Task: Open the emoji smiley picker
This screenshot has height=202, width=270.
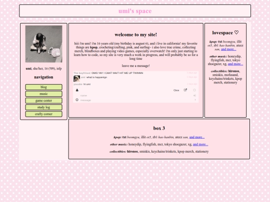Action: (x=77, y=100)
